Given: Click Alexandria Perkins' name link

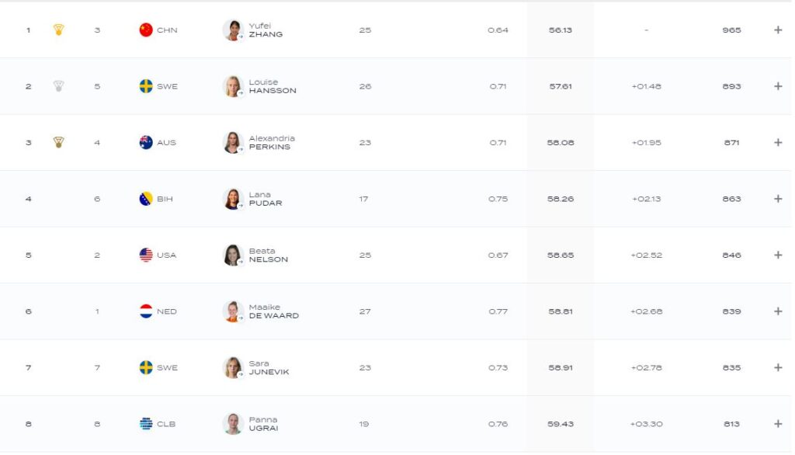Looking at the screenshot, I should click(271, 142).
